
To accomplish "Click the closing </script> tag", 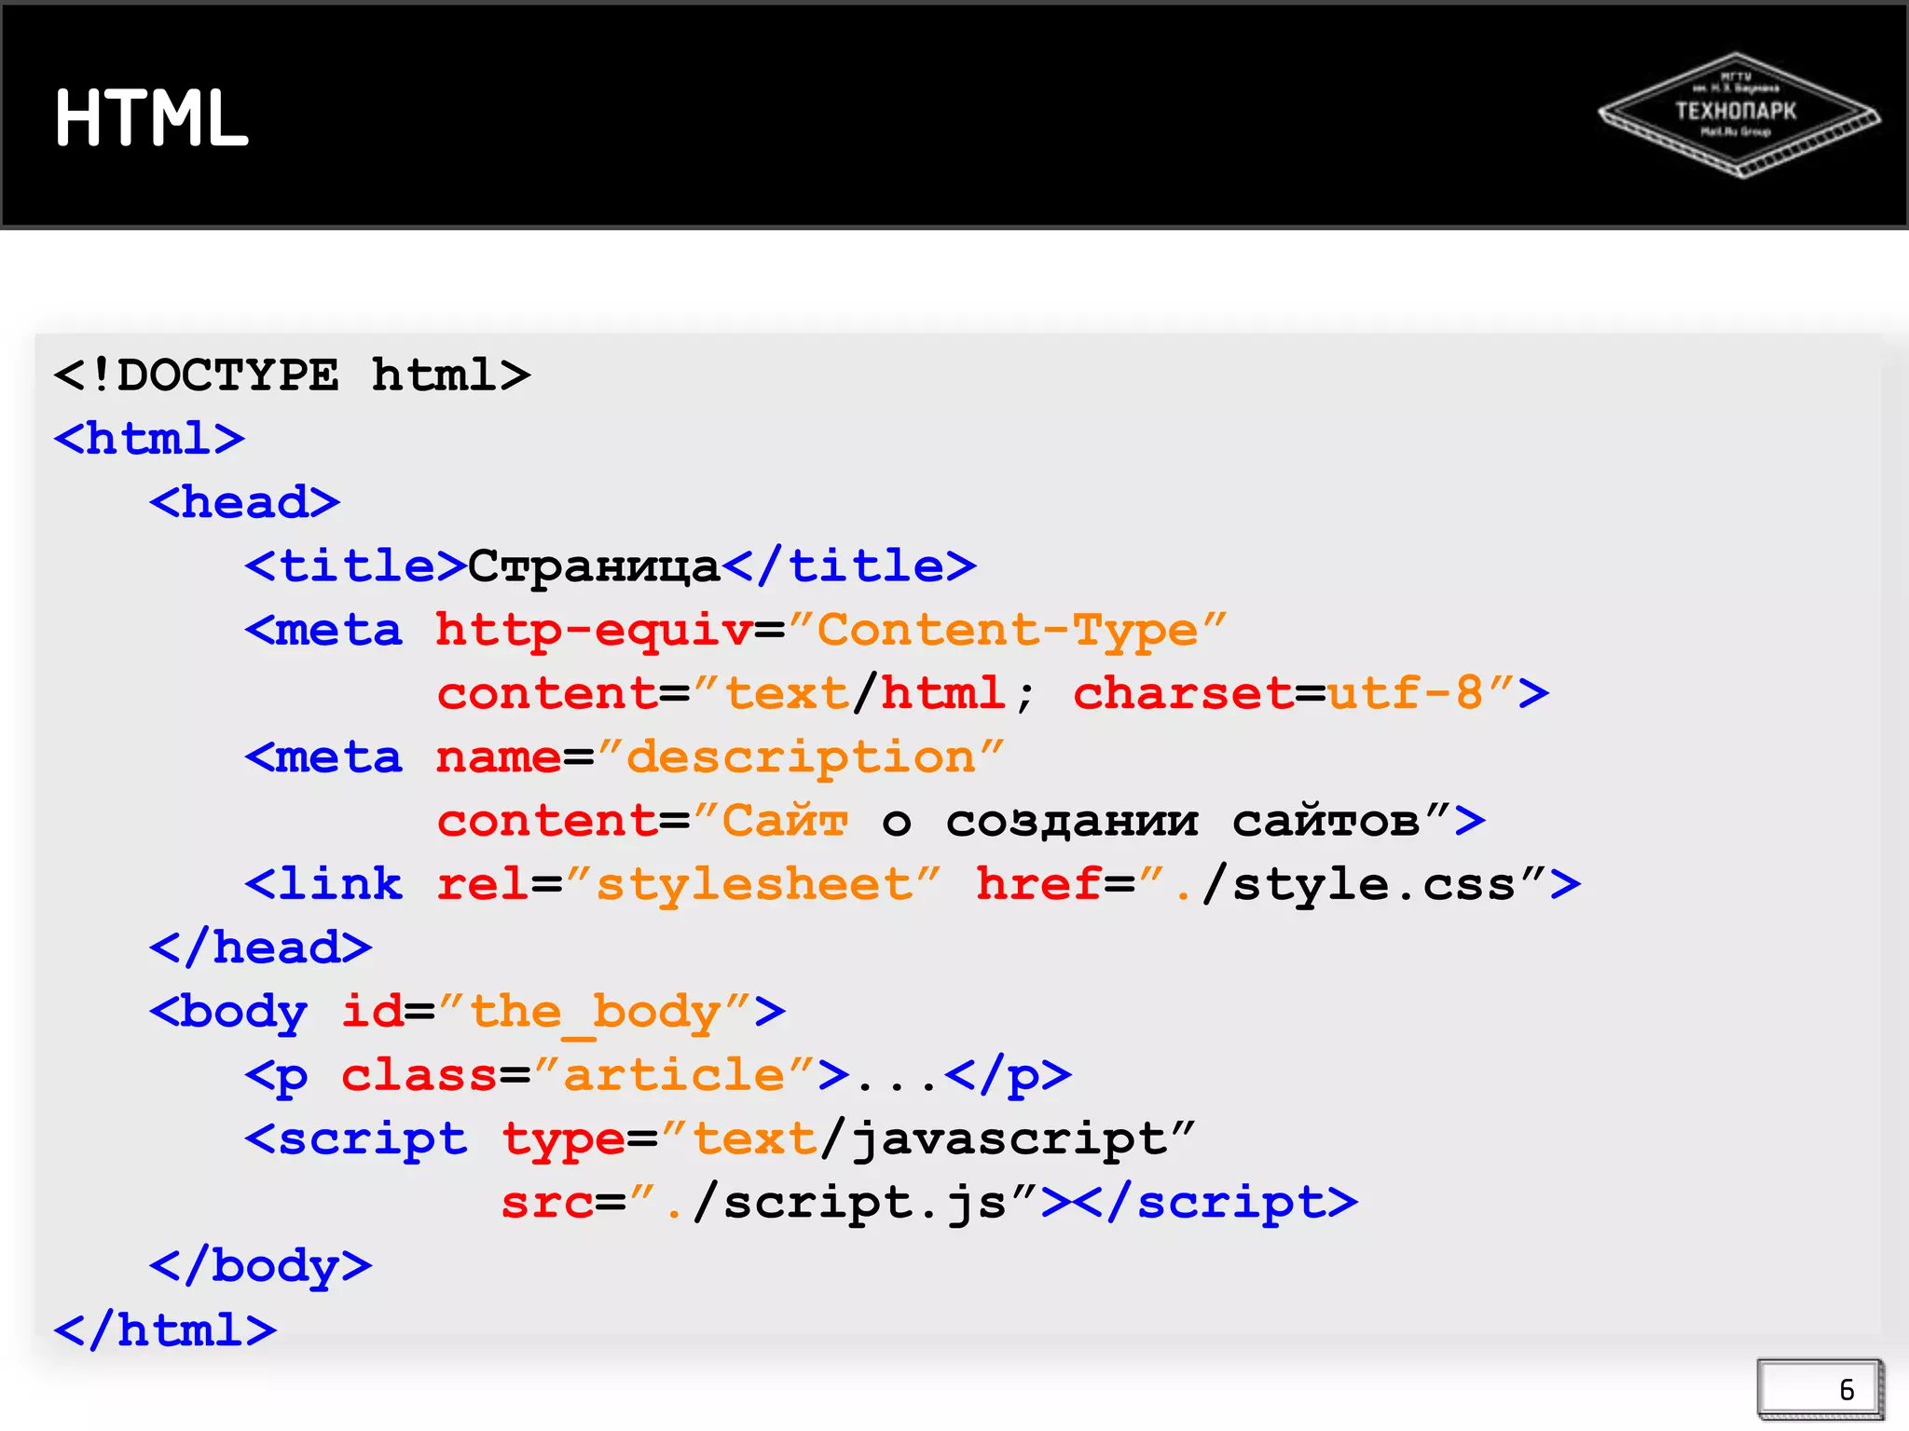I will (x=1215, y=1203).
